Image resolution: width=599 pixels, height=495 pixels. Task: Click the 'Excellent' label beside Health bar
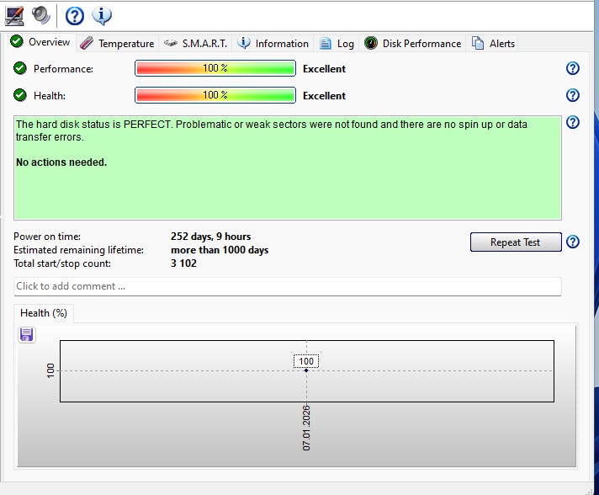click(324, 96)
